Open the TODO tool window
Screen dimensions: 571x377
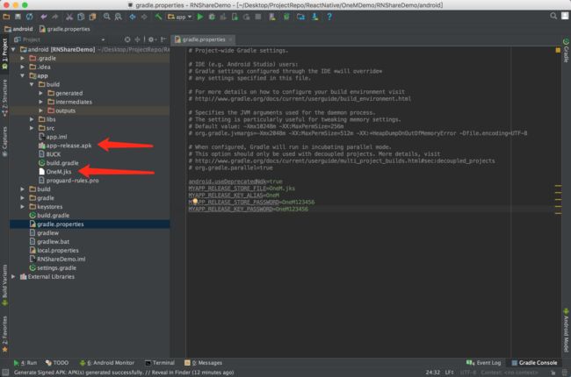coord(57,362)
